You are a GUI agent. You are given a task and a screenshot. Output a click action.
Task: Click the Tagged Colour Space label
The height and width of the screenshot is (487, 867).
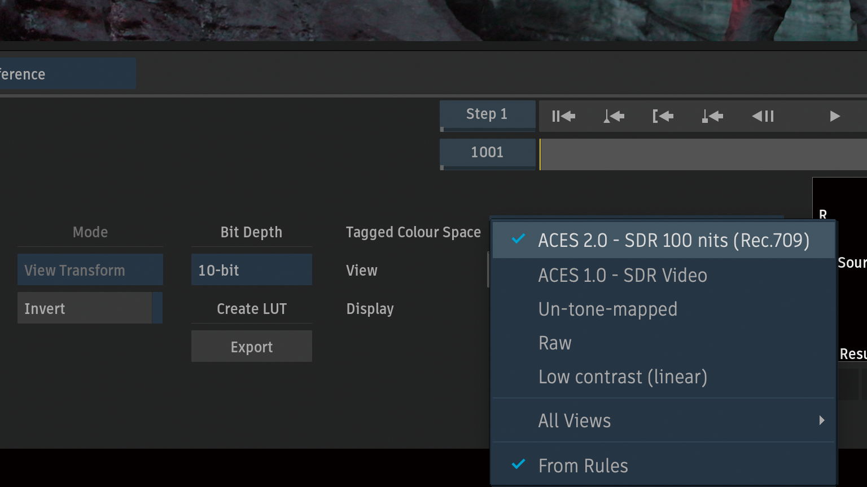(x=413, y=232)
